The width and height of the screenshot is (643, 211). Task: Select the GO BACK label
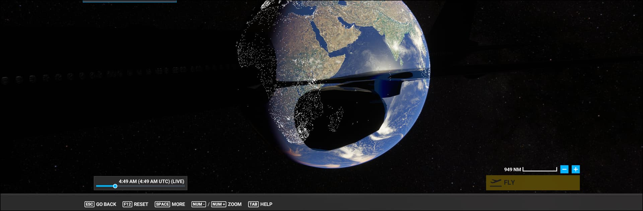[x=106, y=204]
